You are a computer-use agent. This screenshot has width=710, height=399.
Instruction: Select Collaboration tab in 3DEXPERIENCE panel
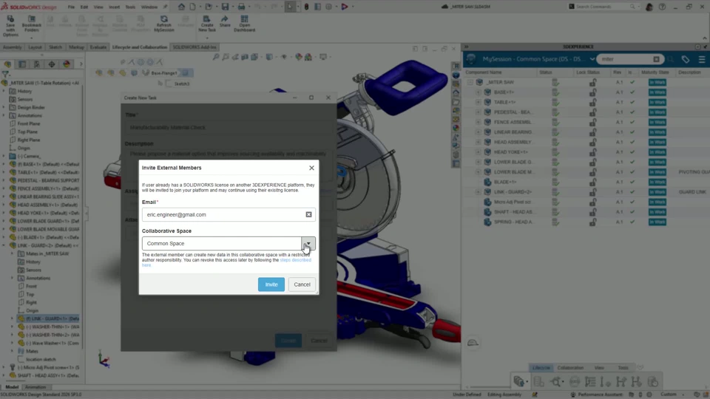tap(570, 368)
